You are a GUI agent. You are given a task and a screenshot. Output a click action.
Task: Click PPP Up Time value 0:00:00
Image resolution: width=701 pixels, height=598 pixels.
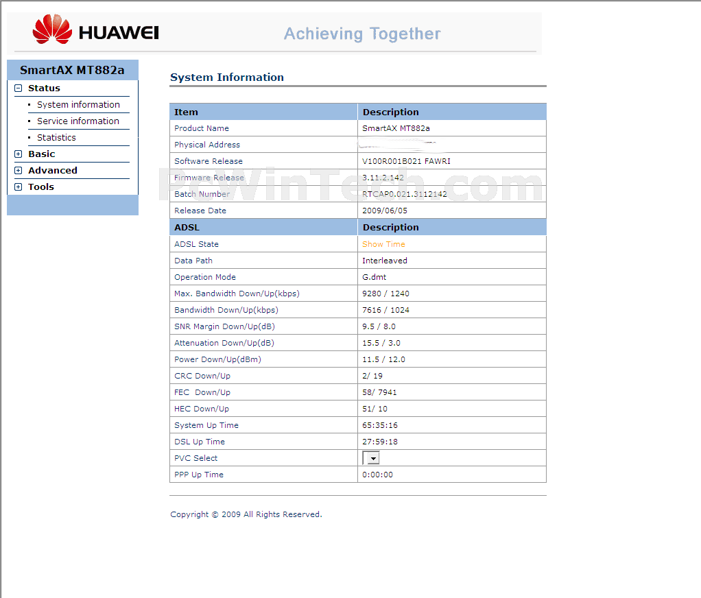coord(378,475)
